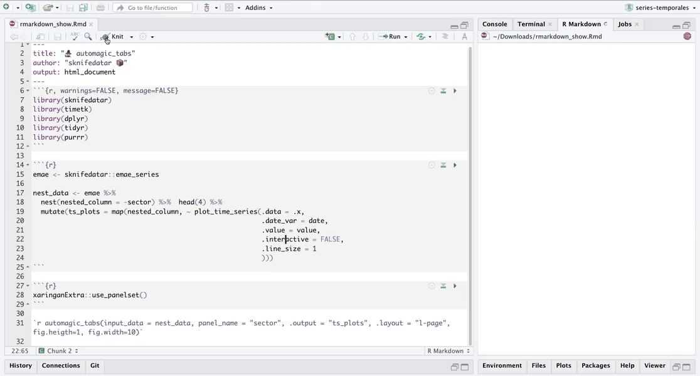Open the Find/Replace magnifier tool

tap(88, 37)
